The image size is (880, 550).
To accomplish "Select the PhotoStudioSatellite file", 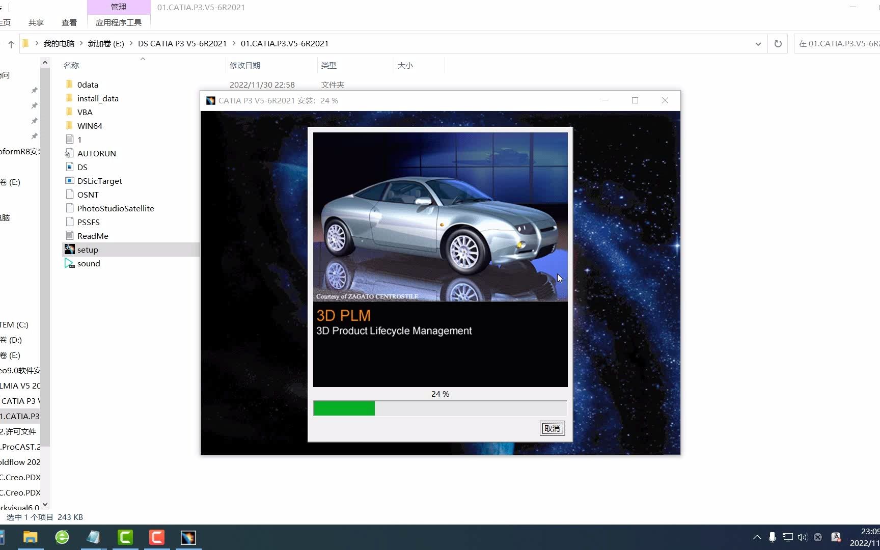I will pyautogui.click(x=115, y=208).
